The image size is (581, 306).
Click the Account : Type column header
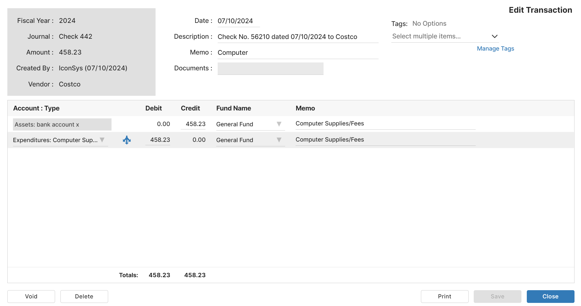[x=36, y=108]
